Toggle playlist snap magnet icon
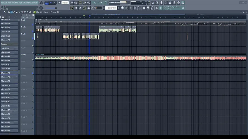Screen dimensions: 248x139 click(4, 12)
